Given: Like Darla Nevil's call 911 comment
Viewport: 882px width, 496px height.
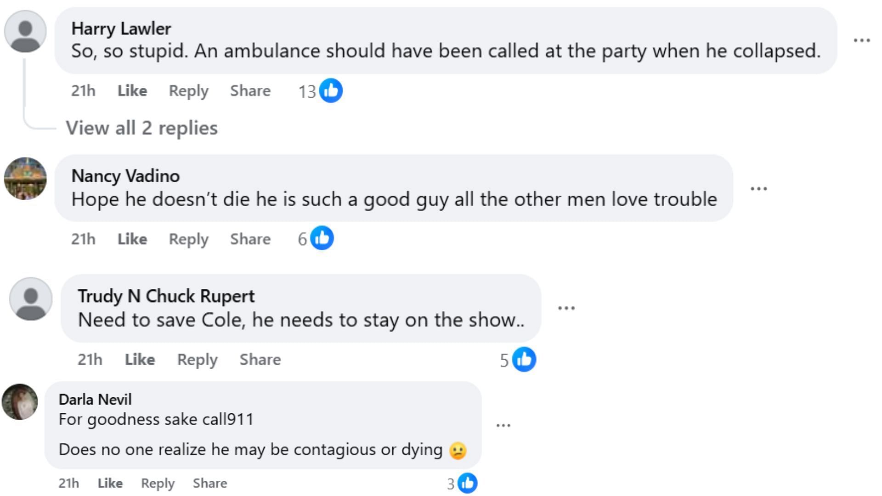Looking at the screenshot, I should pyautogui.click(x=110, y=483).
